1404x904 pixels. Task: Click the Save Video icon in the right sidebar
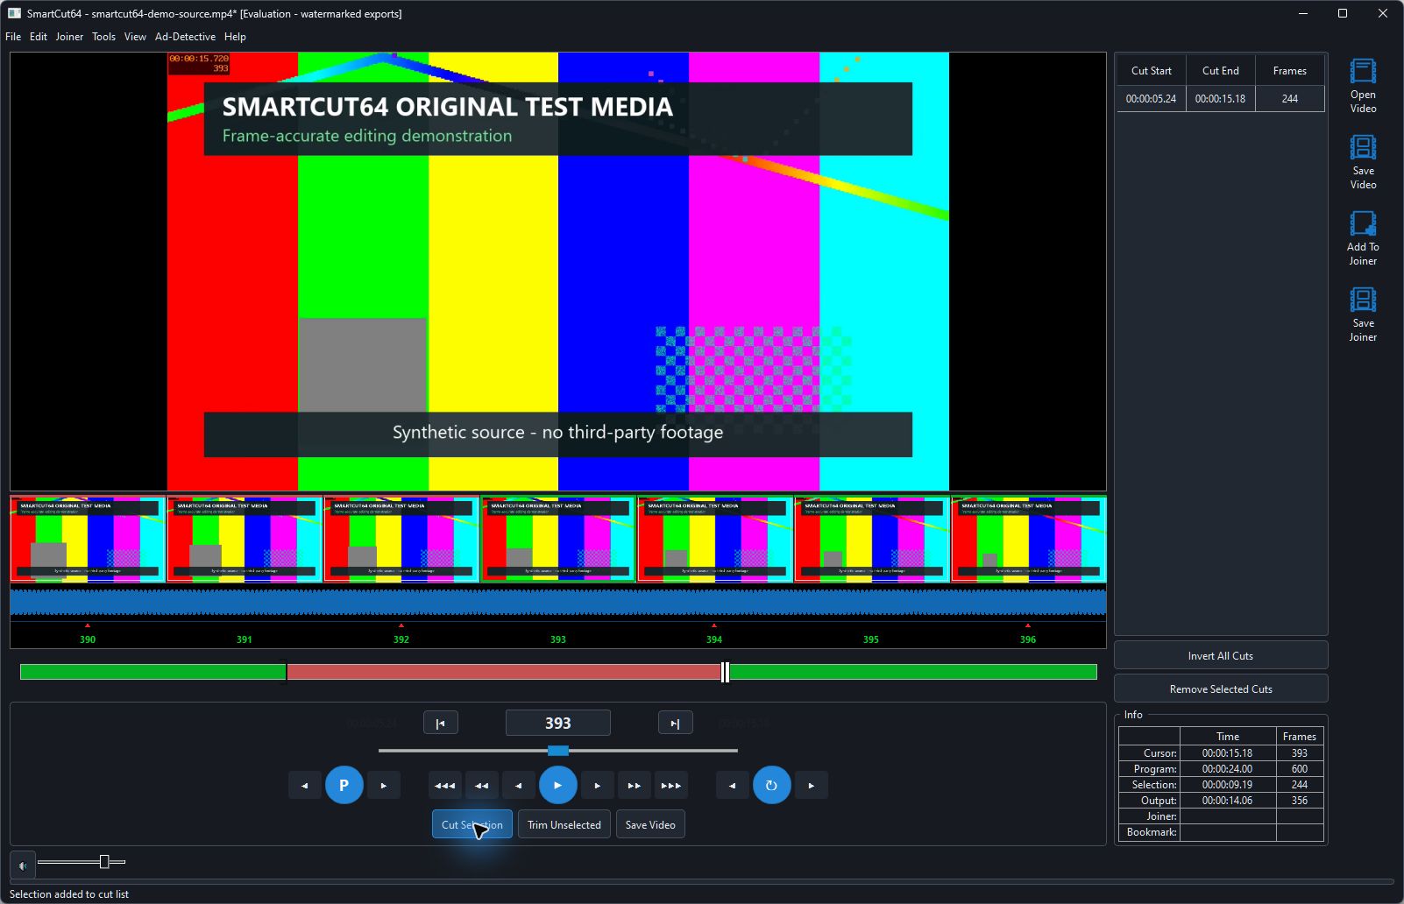(1363, 147)
